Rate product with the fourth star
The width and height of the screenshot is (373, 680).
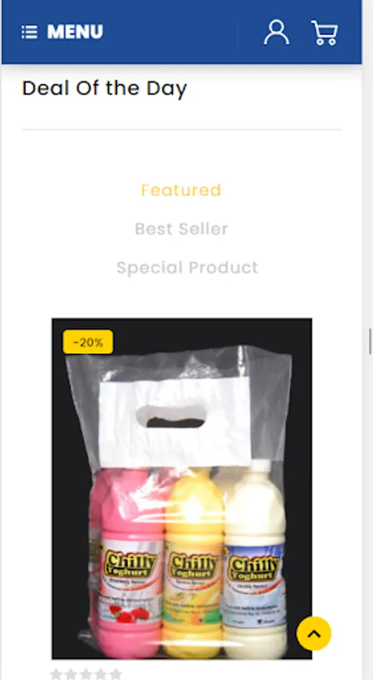(100, 674)
